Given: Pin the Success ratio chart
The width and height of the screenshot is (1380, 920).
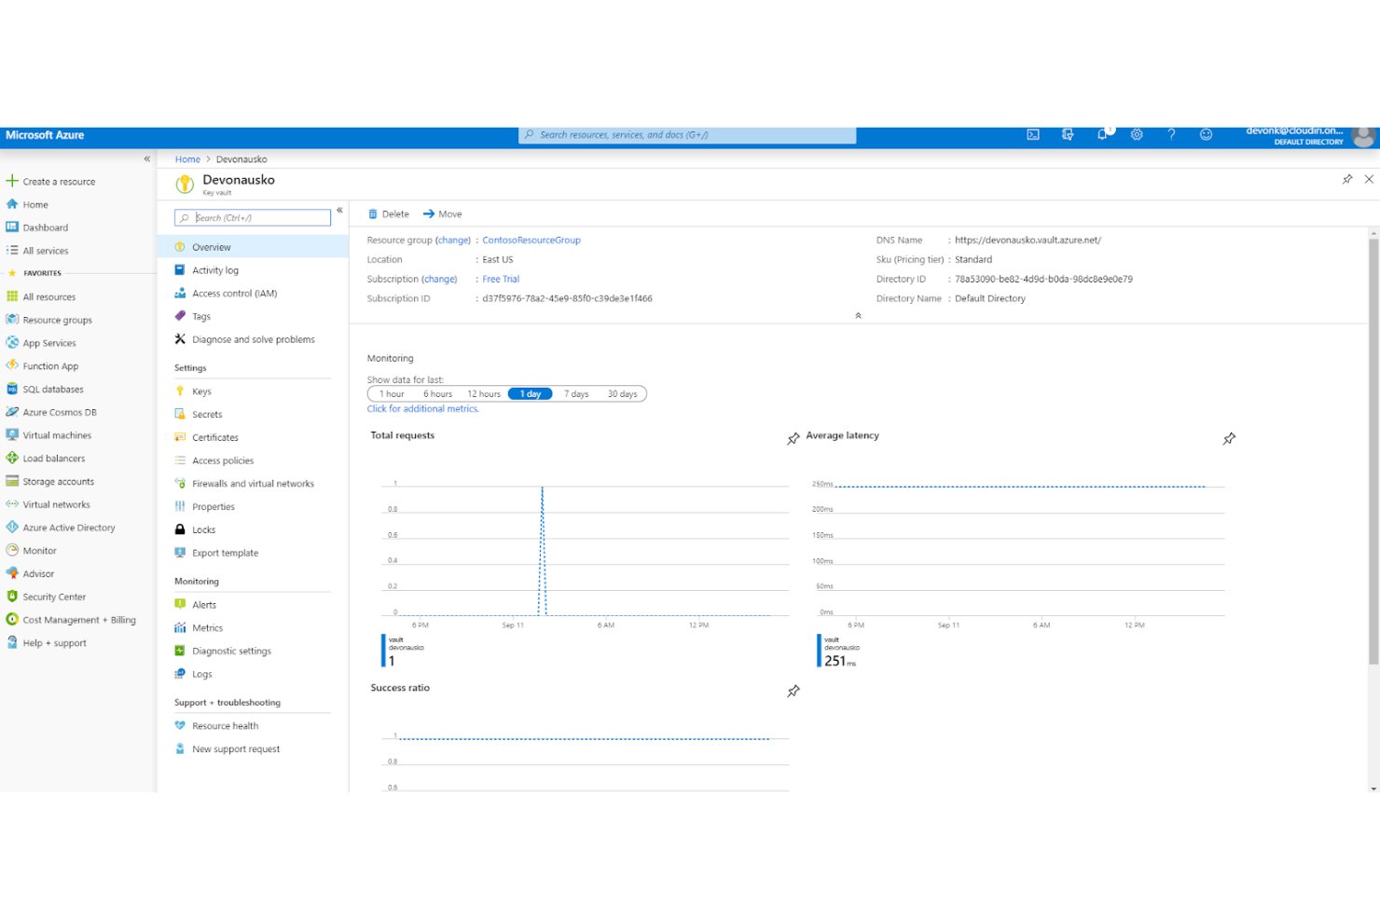Looking at the screenshot, I should (x=793, y=691).
